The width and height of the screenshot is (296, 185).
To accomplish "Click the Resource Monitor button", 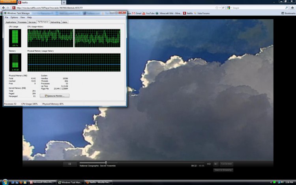I will click(x=54, y=96).
